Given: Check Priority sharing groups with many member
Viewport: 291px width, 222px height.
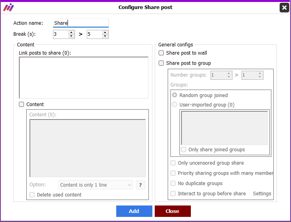Looking at the screenshot, I should pos(173,173).
